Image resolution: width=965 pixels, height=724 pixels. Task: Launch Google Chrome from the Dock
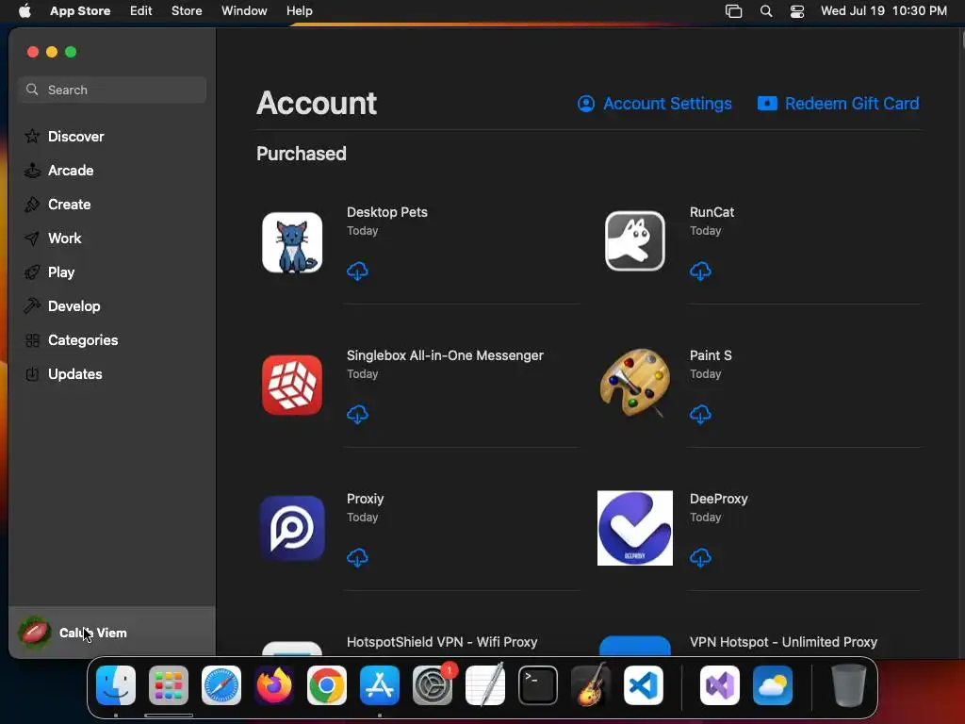click(327, 685)
